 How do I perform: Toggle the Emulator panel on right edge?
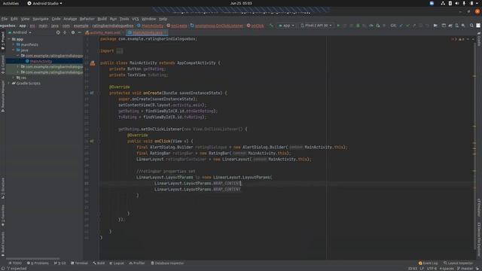[479, 208]
